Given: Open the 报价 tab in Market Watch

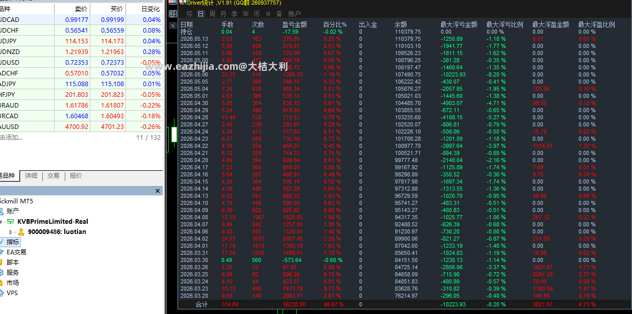Looking at the screenshot, I should tap(76, 176).
